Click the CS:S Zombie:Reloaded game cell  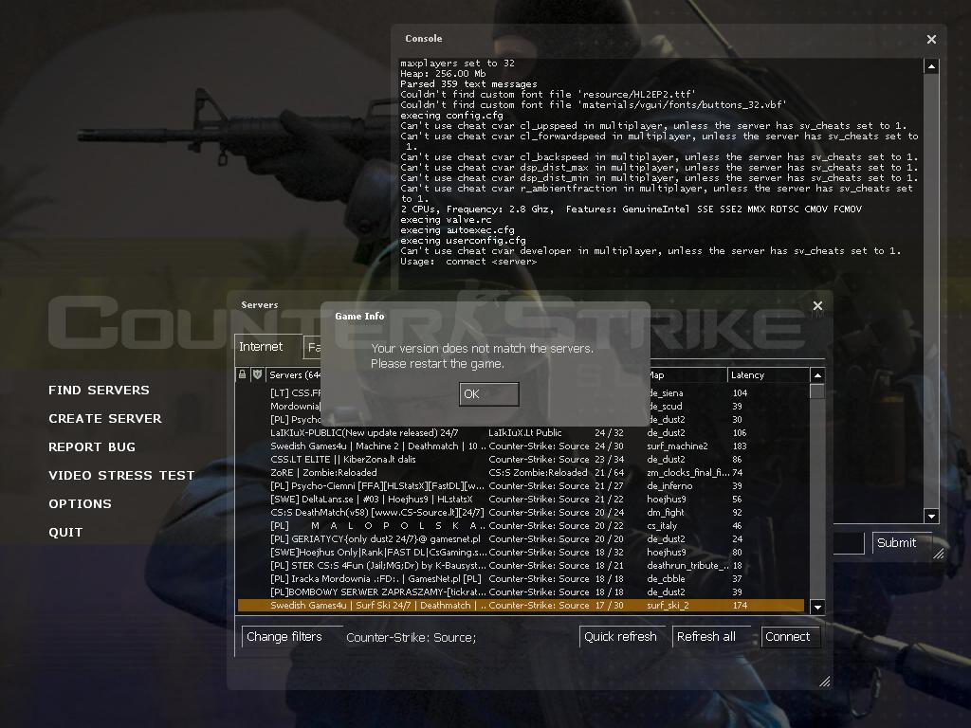click(539, 472)
